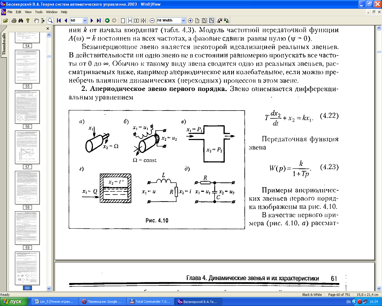
Task: Switch to facing pages layout icon
Action: 136,21
